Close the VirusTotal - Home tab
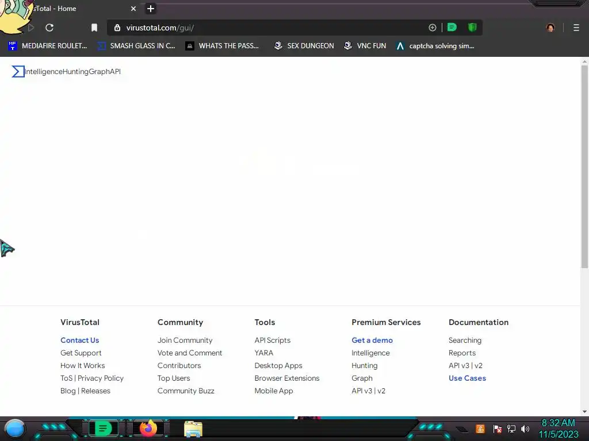This screenshot has height=441, width=589. (133, 9)
